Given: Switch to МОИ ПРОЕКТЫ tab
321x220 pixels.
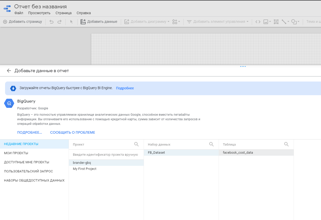Looking at the screenshot, I should pos(16,153).
